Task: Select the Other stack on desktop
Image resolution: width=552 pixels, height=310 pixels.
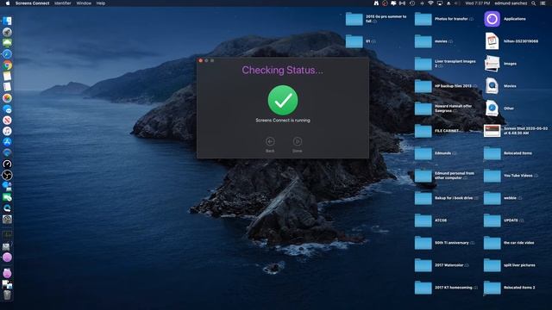Action: coord(492,108)
